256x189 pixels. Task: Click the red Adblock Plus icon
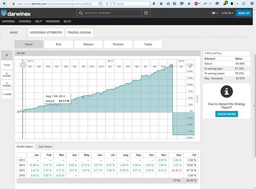click(x=196, y=4)
